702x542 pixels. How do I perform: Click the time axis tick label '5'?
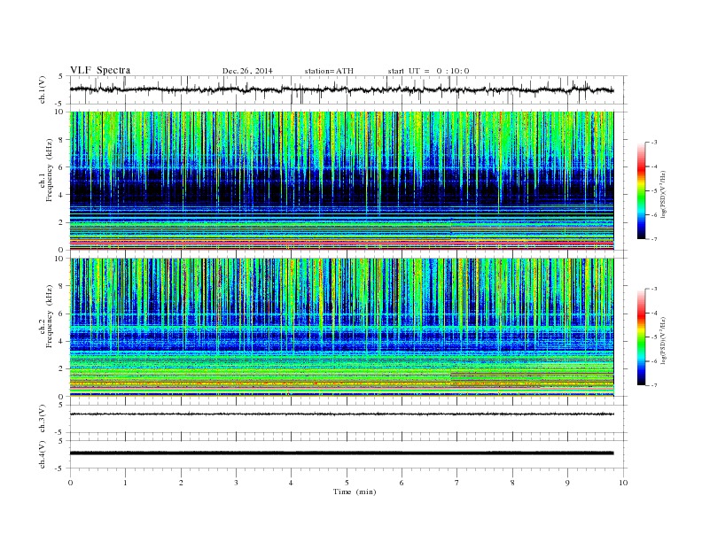pyautogui.click(x=347, y=483)
